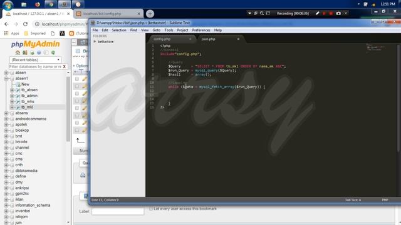401x225 pixels.
Task: Click phpMyAdmin reload navigation green icon
Action: (53, 52)
